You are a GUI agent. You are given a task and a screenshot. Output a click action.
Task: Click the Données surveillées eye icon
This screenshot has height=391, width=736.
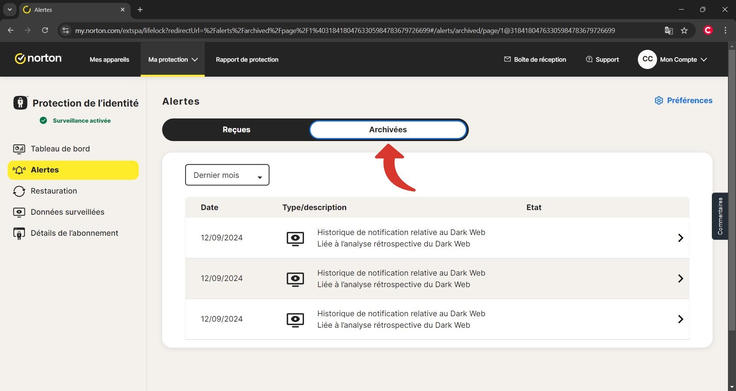click(x=19, y=212)
